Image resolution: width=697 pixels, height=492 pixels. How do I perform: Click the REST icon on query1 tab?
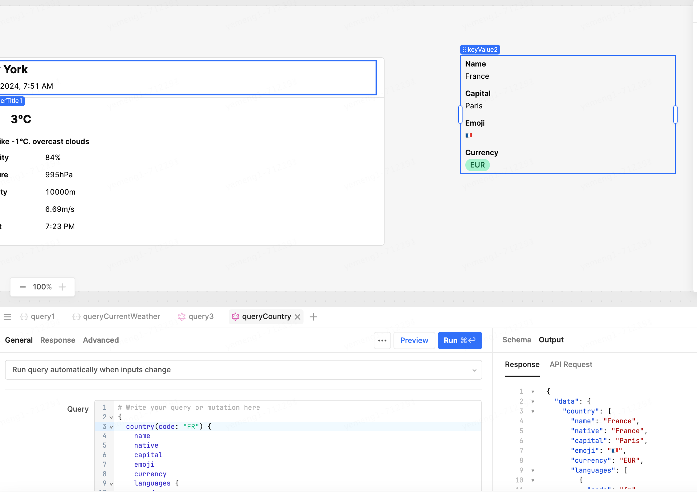[x=24, y=317]
